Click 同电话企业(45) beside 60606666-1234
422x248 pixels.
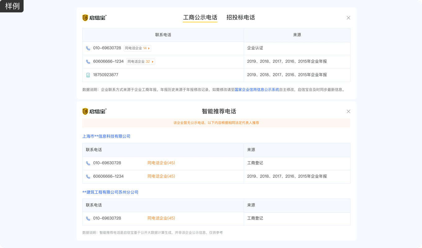point(161,176)
